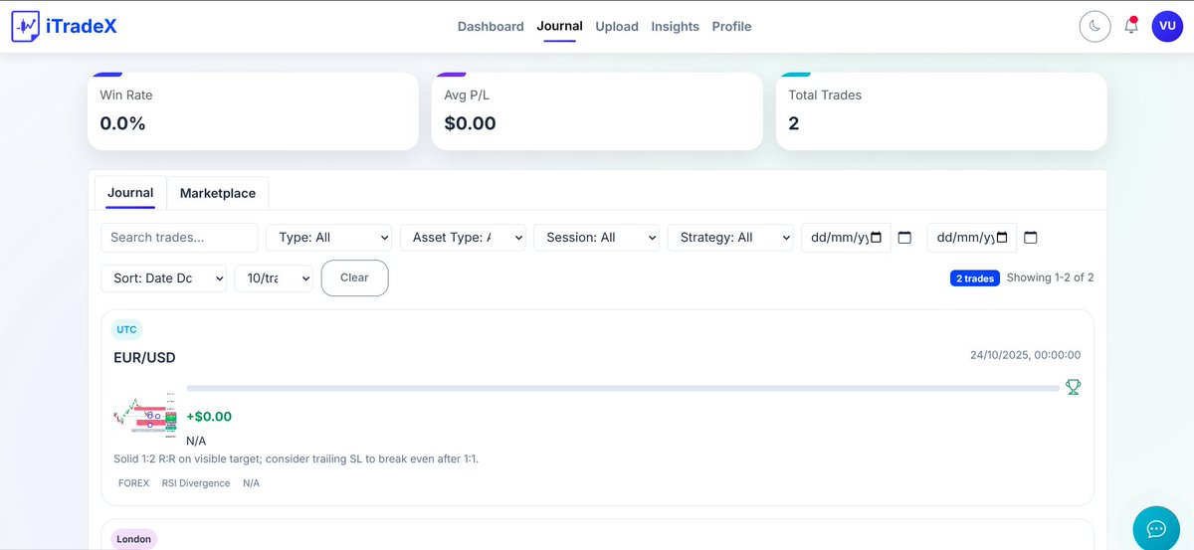This screenshot has height=550, width=1194.
Task: Open Strategy: All dropdown
Action: coord(730,238)
